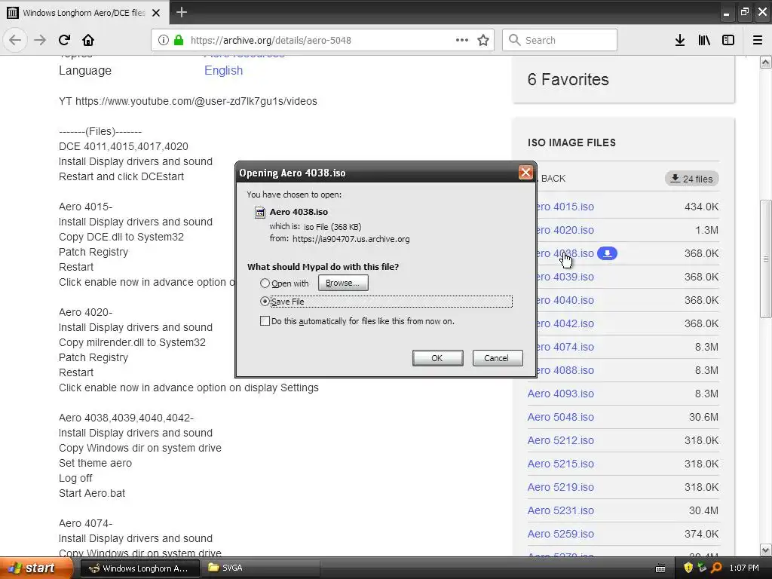Image resolution: width=772 pixels, height=579 pixels.
Task: Open the Aero 5259.iso link
Action: (x=561, y=535)
